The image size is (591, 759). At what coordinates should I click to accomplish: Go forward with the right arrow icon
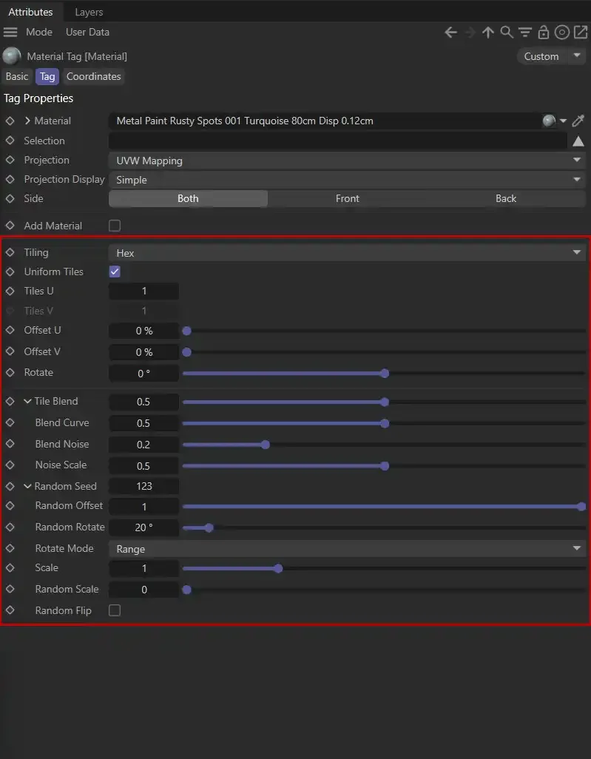click(x=470, y=33)
